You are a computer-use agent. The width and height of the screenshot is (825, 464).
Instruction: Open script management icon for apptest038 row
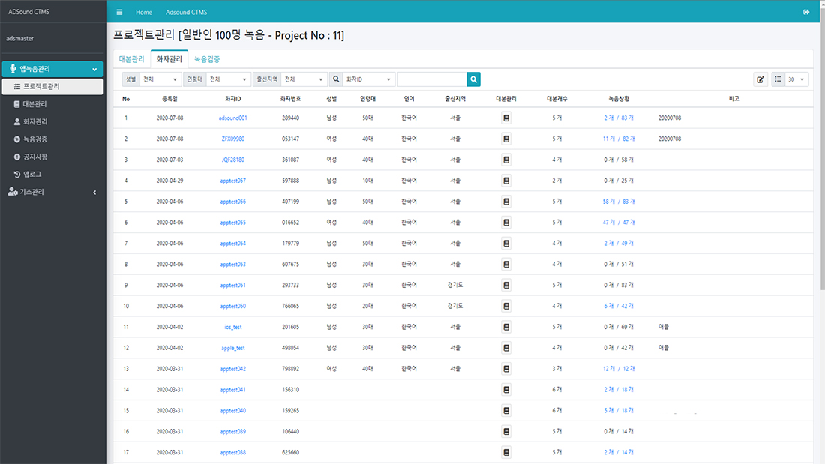point(506,452)
